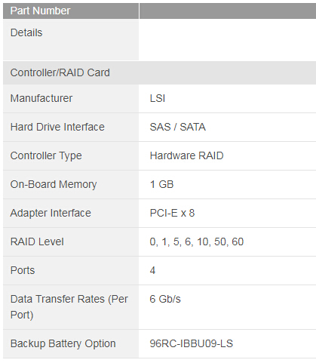Click the Part Number header cell
This screenshot has width=316, height=363.
coord(71,11)
